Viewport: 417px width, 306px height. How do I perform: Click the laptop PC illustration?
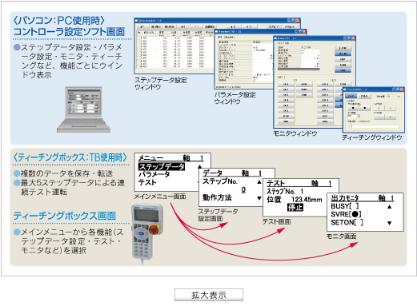83,109
